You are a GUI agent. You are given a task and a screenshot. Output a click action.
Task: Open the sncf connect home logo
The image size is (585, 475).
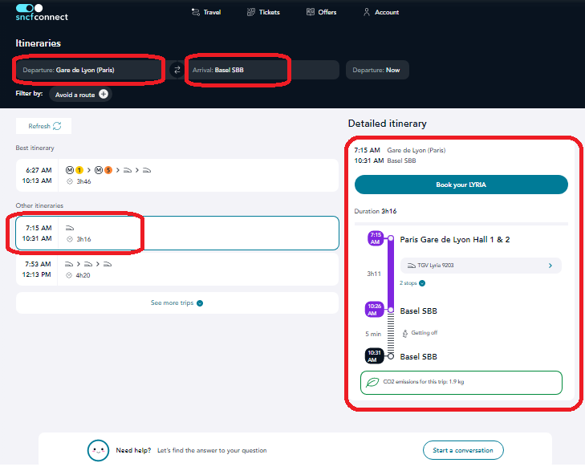(x=42, y=13)
